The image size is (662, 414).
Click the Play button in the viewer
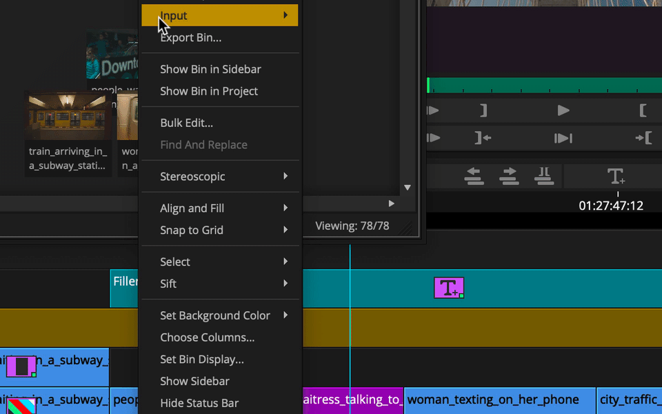pyautogui.click(x=563, y=110)
